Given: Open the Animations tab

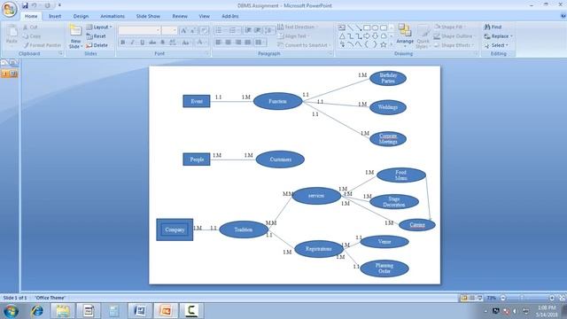Looking at the screenshot, I should point(113,16).
